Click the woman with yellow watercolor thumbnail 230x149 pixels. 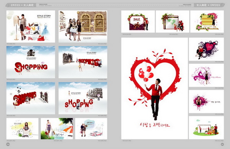pyautogui.click(x=22, y=129)
